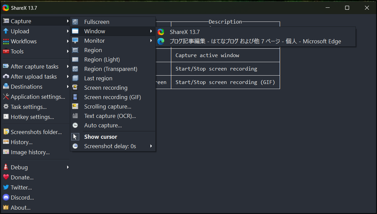Image resolution: width=377 pixels, height=214 pixels.
Task: Click the Region (Light) icon
Action: point(75,59)
